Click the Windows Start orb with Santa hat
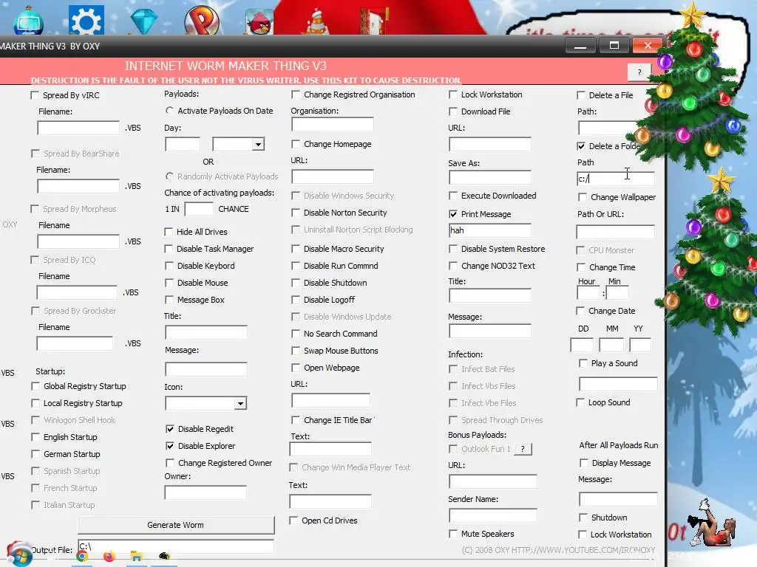The height and width of the screenshot is (567, 757). [x=20, y=554]
